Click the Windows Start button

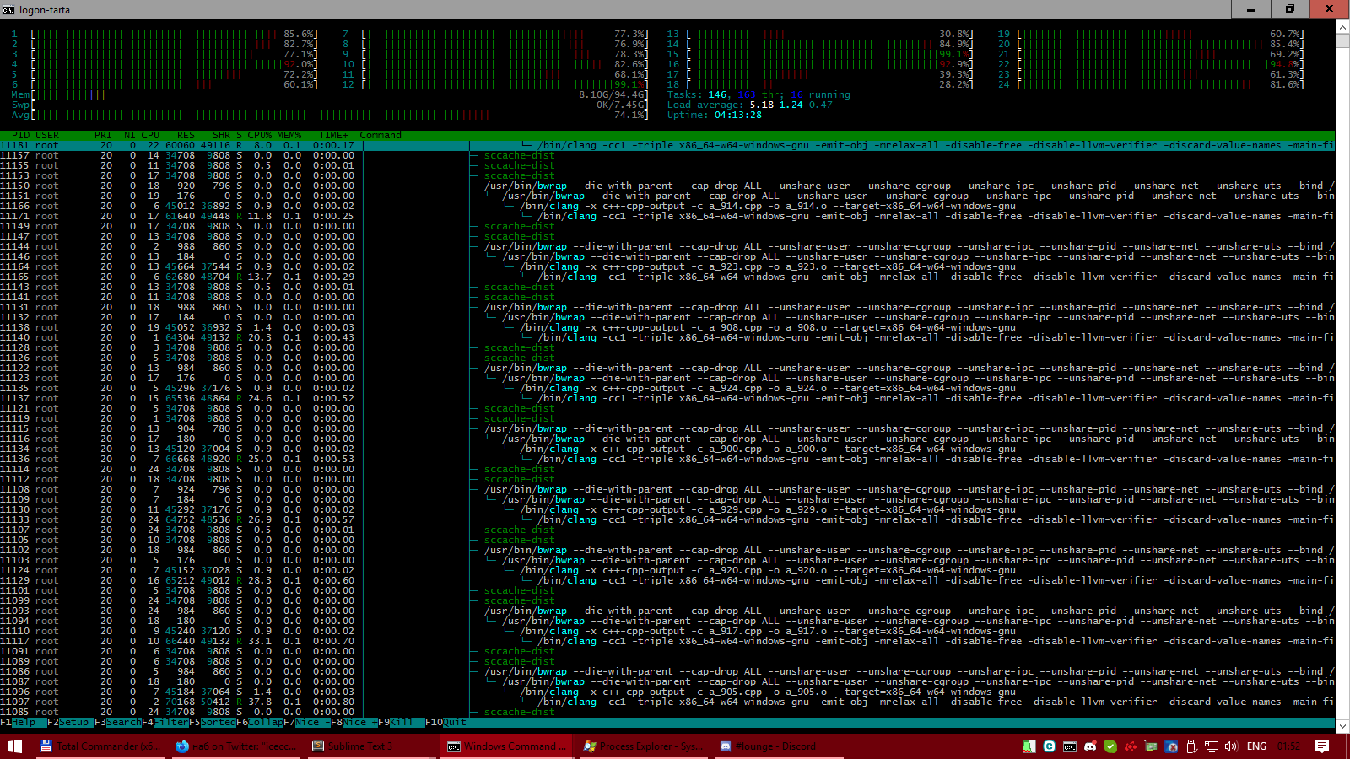click(x=15, y=746)
